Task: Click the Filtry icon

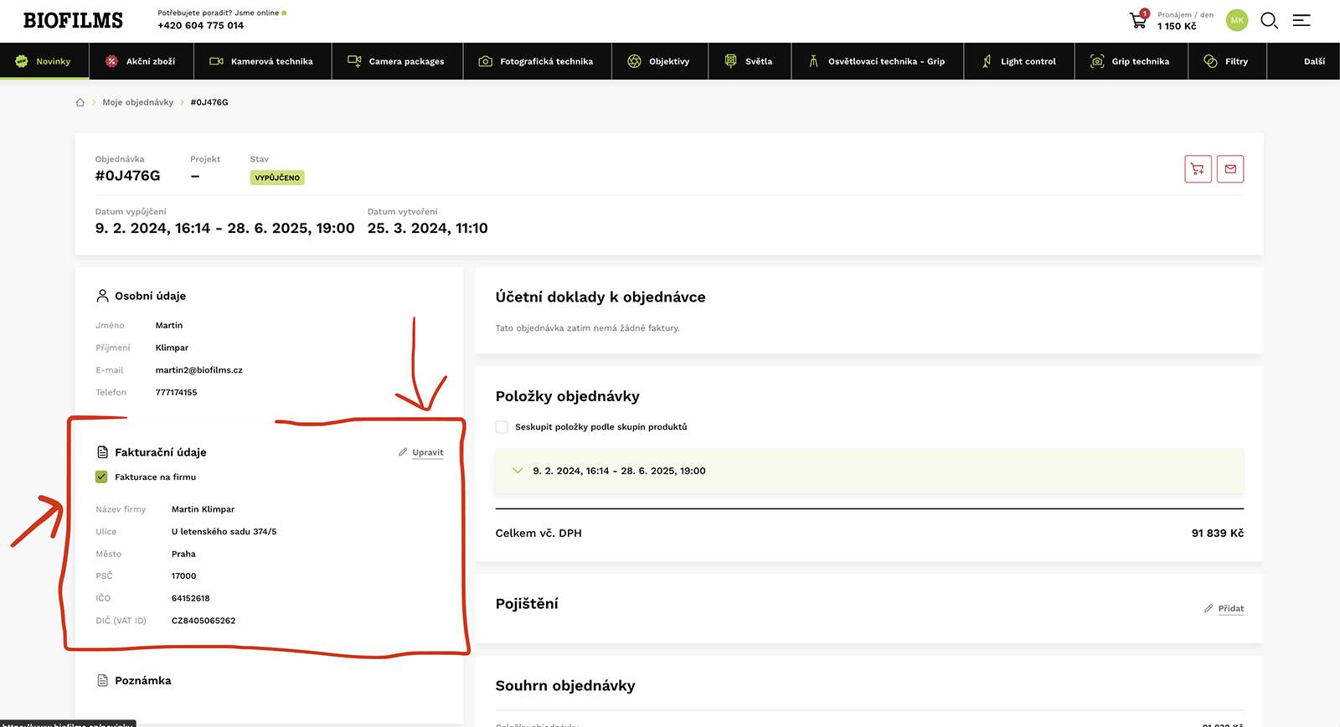Action: pyautogui.click(x=1210, y=61)
